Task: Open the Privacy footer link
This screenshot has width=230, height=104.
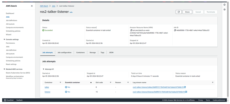Action: pyautogui.click(x=200, y=100)
